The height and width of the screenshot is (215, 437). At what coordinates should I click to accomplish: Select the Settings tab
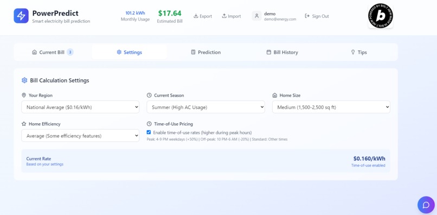pyautogui.click(x=130, y=52)
